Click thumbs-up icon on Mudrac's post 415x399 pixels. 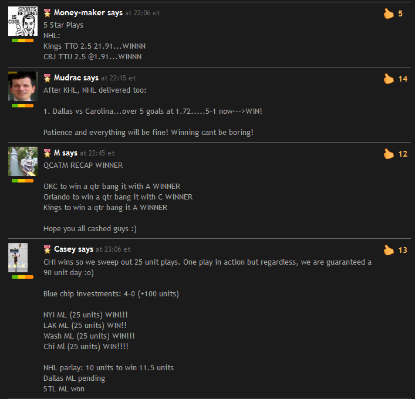[x=389, y=79]
